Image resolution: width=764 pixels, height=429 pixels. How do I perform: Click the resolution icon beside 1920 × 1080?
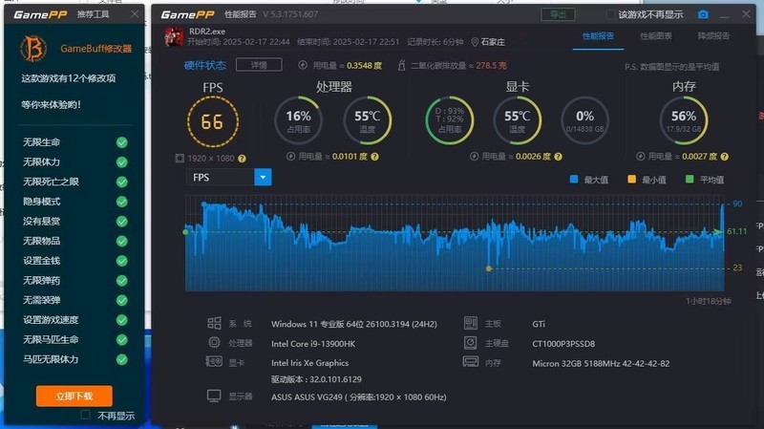pyautogui.click(x=180, y=159)
